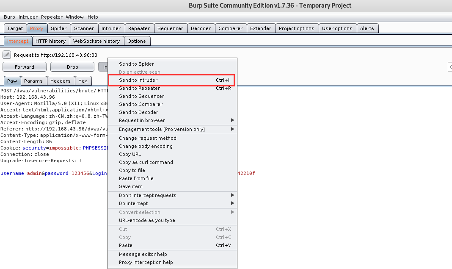The width and height of the screenshot is (452, 269).
Task: Choose Send to Decoder menu entry
Action: tap(172, 112)
